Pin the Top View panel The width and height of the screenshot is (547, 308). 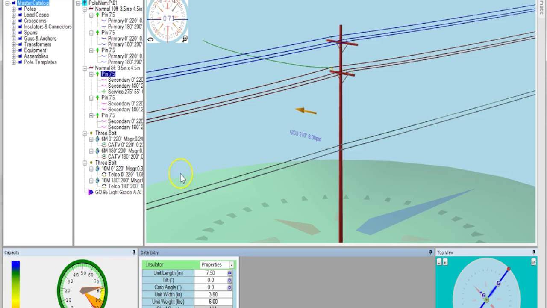534,252
